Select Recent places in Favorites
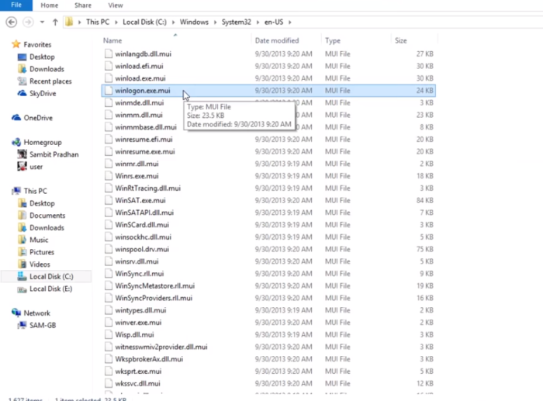 [x=50, y=81]
